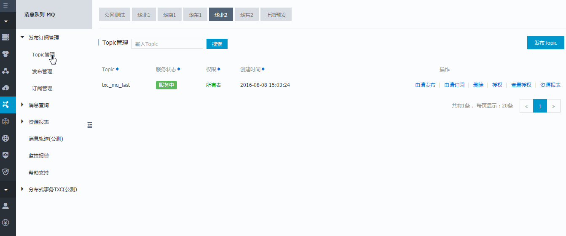Sort table by Topic column arrows

click(117, 69)
